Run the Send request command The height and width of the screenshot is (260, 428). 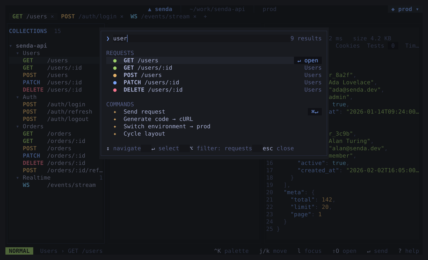214,112
